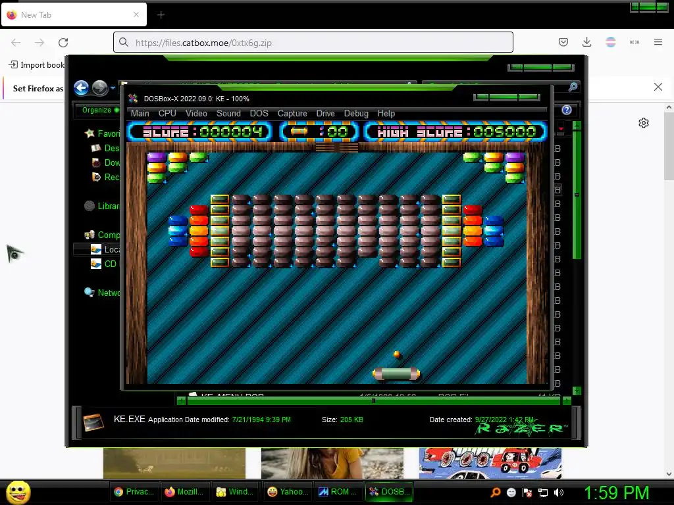Select Favorites in Explorer navigation pane
The width and height of the screenshot is (674, 505).
click(x=102, y=133)
